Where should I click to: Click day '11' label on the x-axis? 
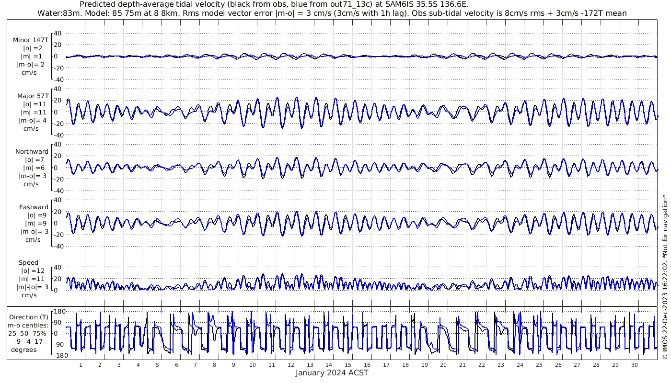pos(272,365)
